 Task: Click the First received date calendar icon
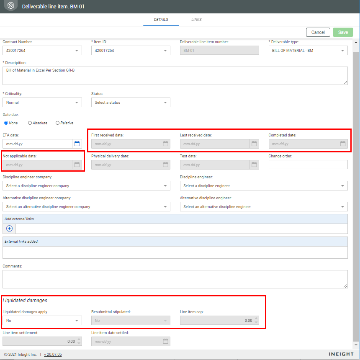pos(165,144)
